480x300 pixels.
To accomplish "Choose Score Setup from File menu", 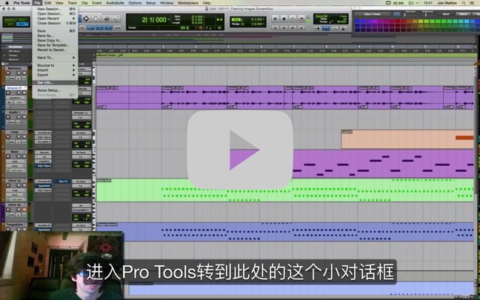I will point(55,90).
